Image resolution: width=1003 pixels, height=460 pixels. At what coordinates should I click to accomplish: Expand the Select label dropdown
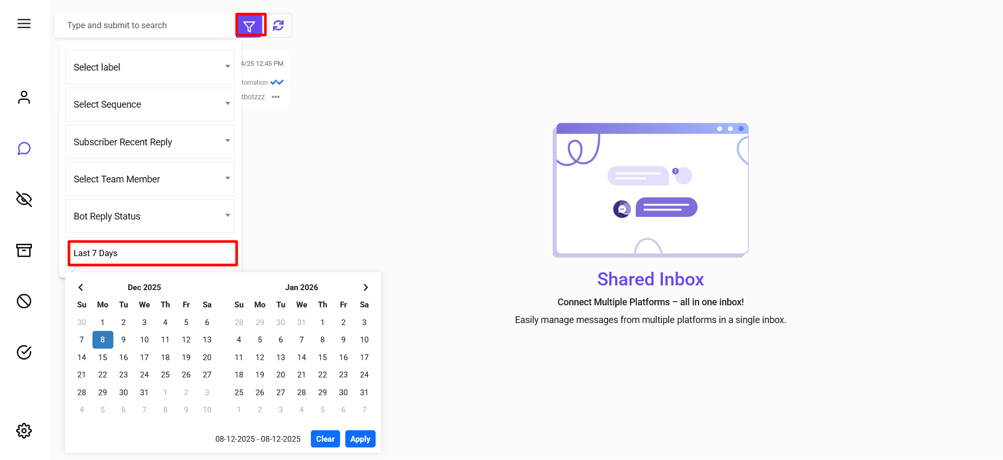click(150, 67)
